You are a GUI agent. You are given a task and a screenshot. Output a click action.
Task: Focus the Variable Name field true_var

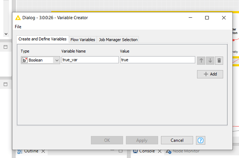pos(90,60)
